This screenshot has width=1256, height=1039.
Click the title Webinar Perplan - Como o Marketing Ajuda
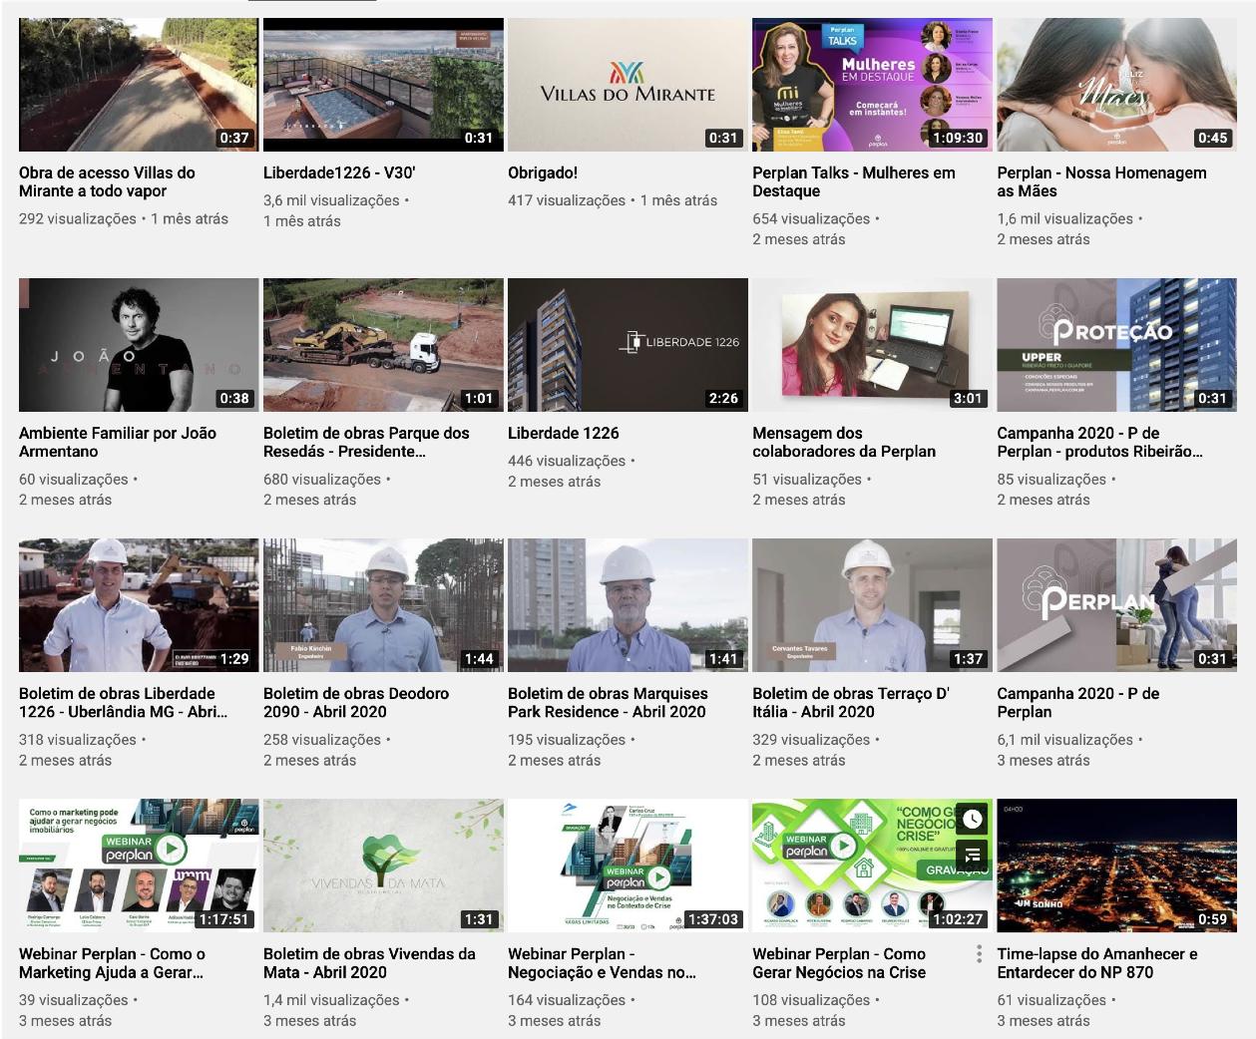click(x=112, y=962)
